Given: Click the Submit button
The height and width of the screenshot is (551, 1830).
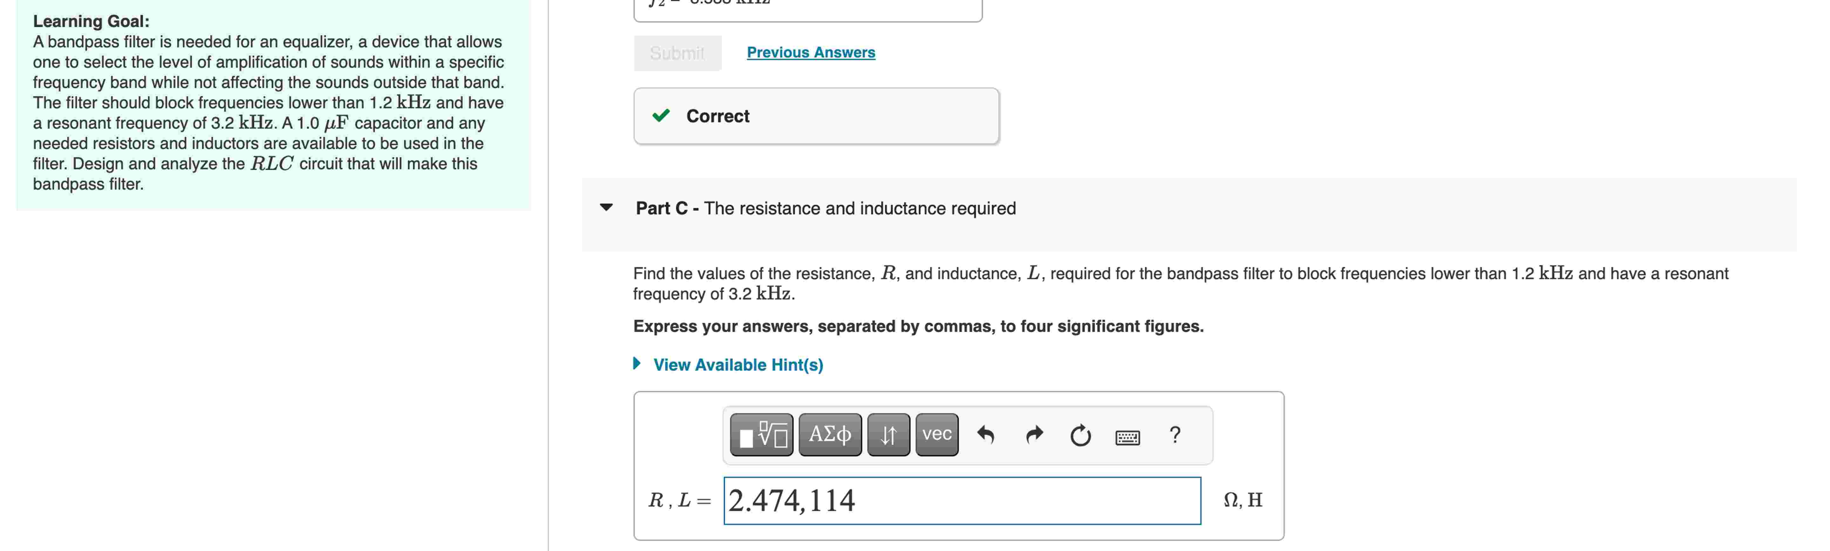Looking at the screenshot, I should pos(677,52).
